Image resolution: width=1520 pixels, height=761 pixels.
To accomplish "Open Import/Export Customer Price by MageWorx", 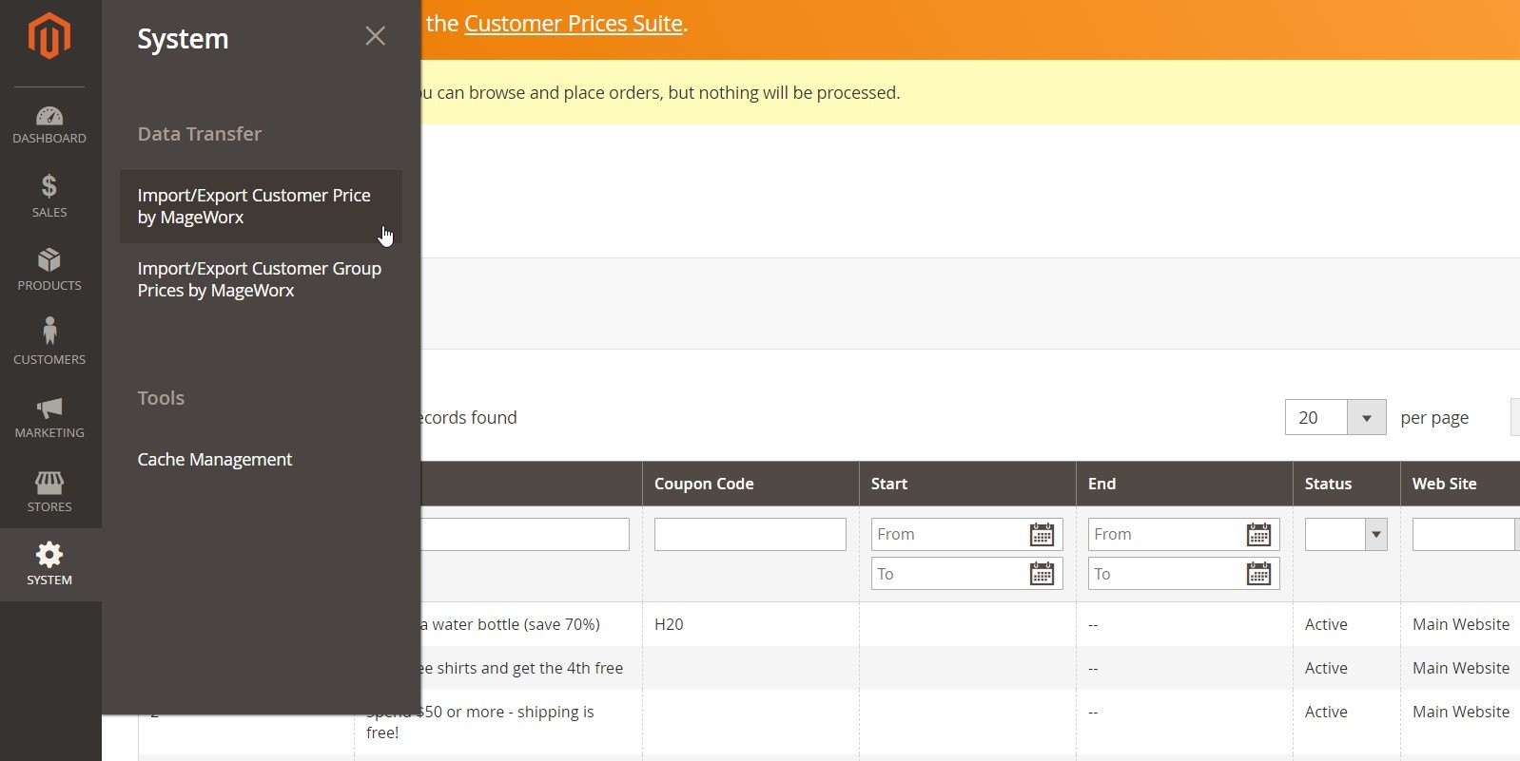I will 261,206.
